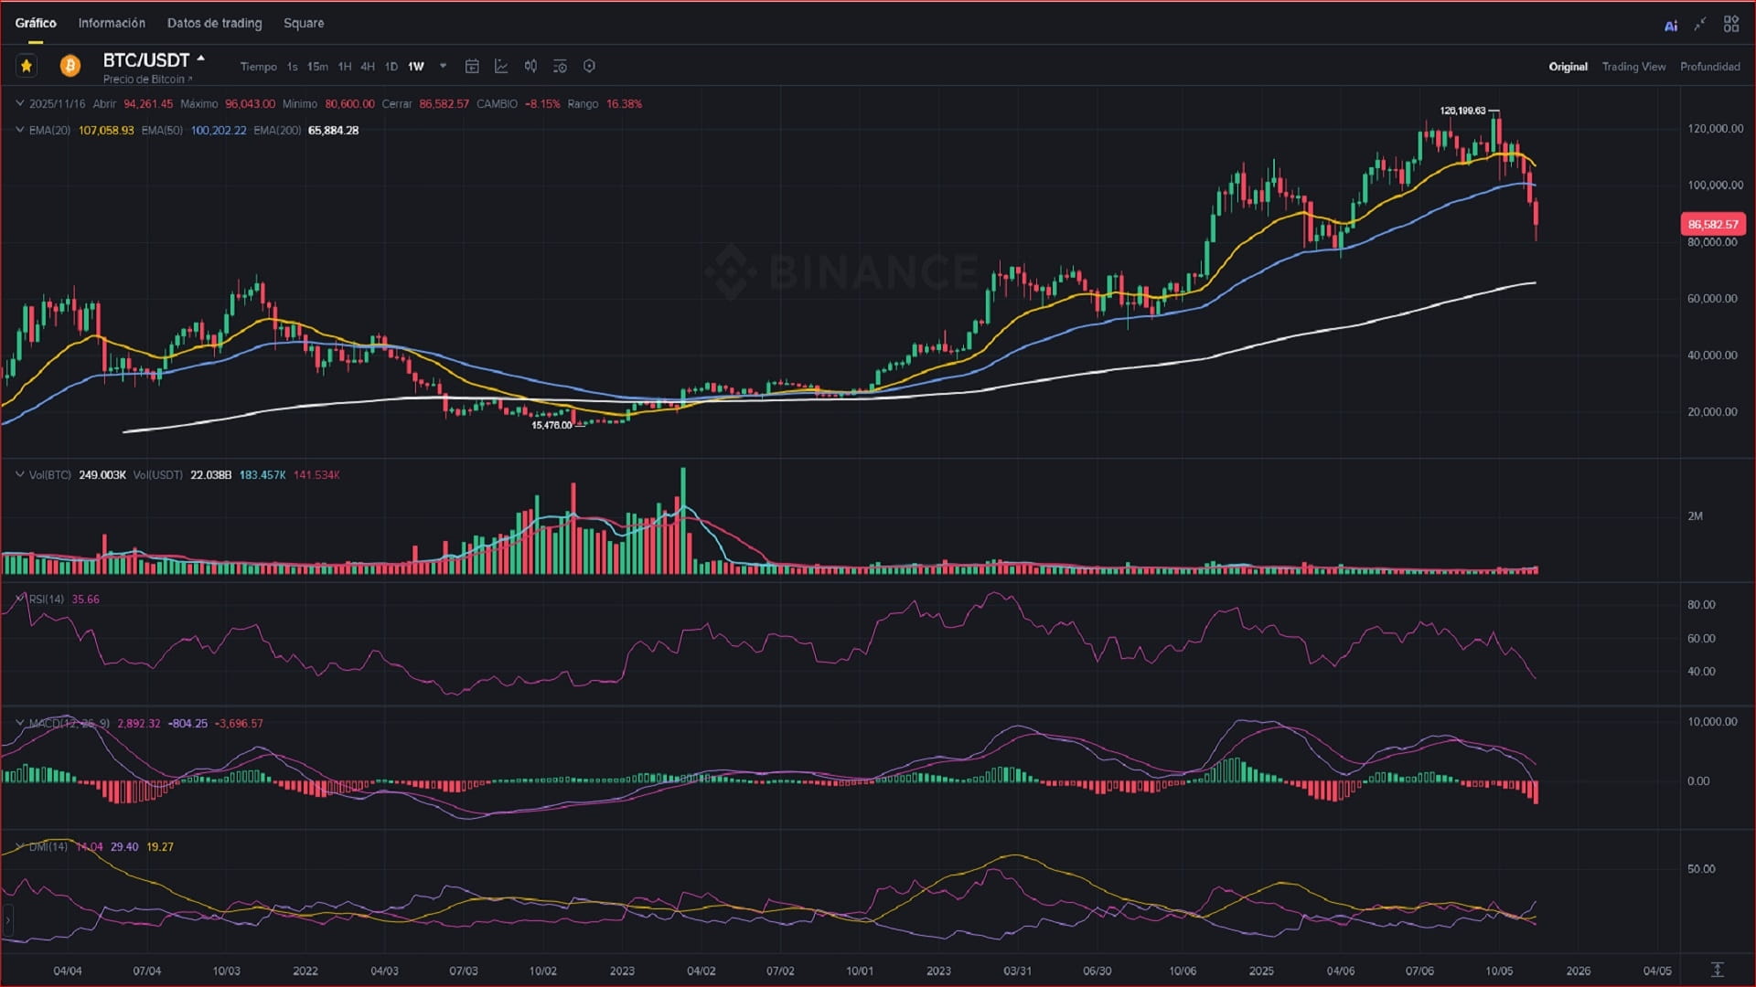Click the calendar date-jump icon
Viewport: 1756px width, 987px height.
pyautogui.click(x=472, y=66)
